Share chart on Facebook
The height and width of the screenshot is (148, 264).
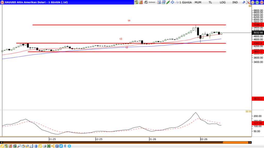tap(57, 146)
